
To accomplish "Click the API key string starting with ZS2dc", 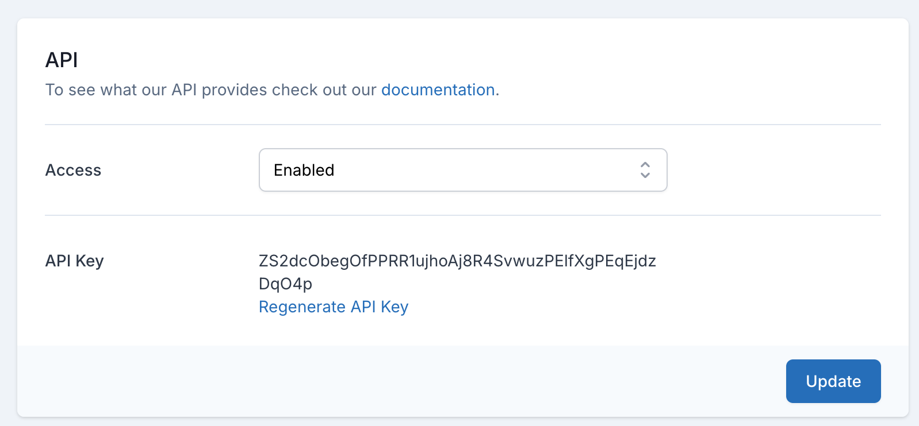I will tap(457, 261).
